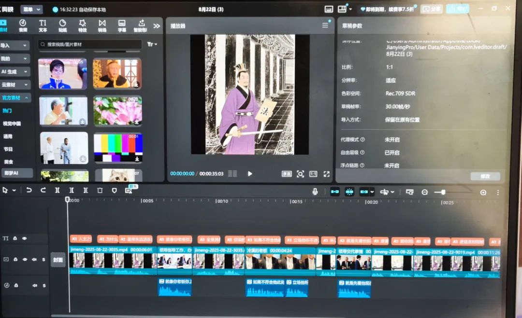Open the 文本 (Text) tab
The image size is (522, 318).
tap(43, 26)
